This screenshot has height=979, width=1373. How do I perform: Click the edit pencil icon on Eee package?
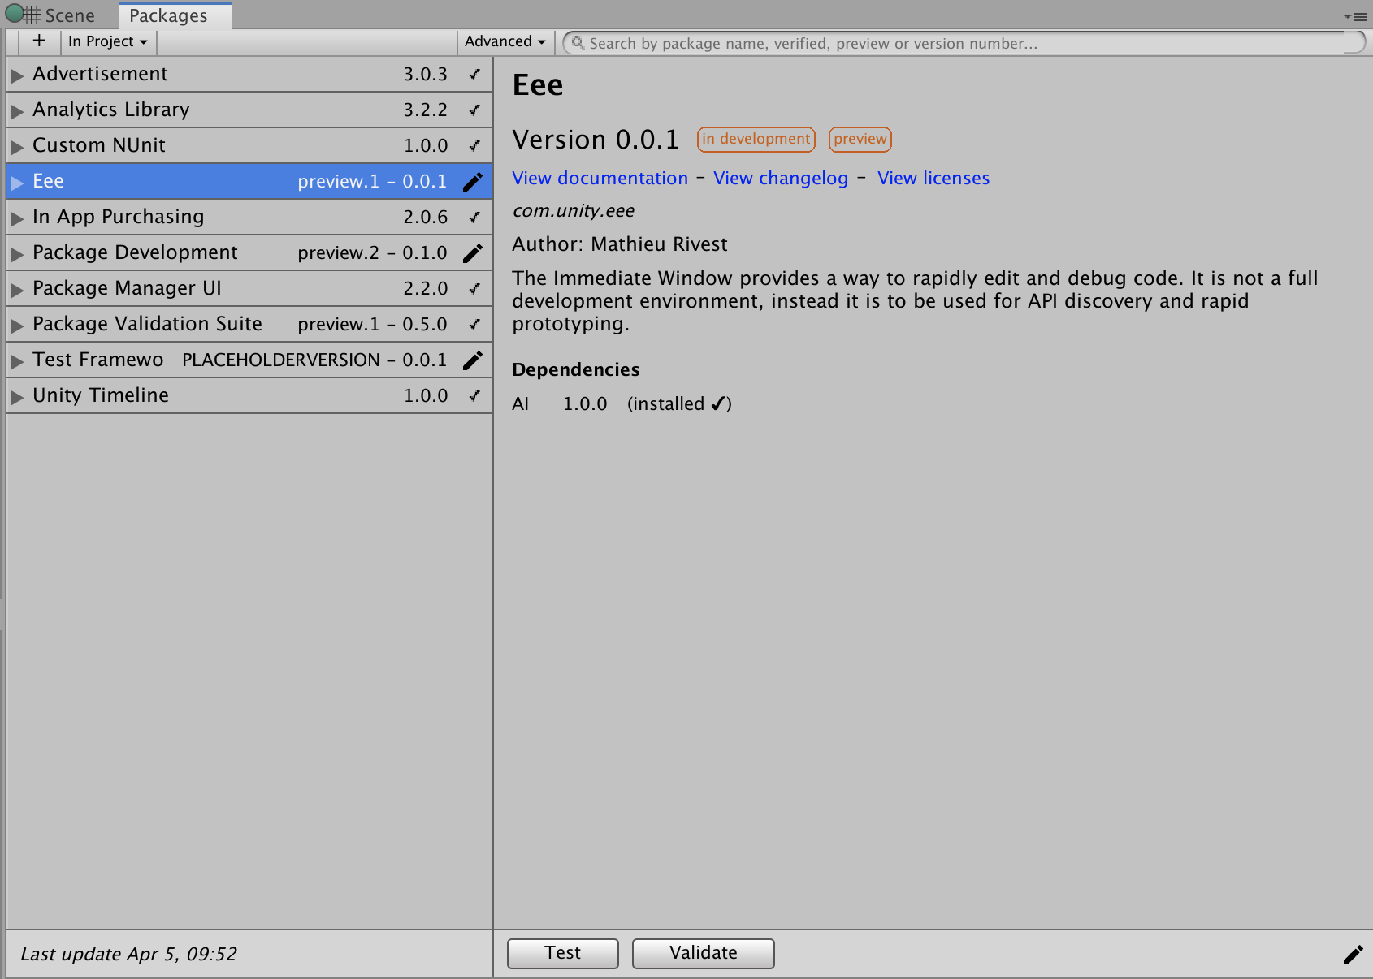pyautogui.click(x=473, y=181)
